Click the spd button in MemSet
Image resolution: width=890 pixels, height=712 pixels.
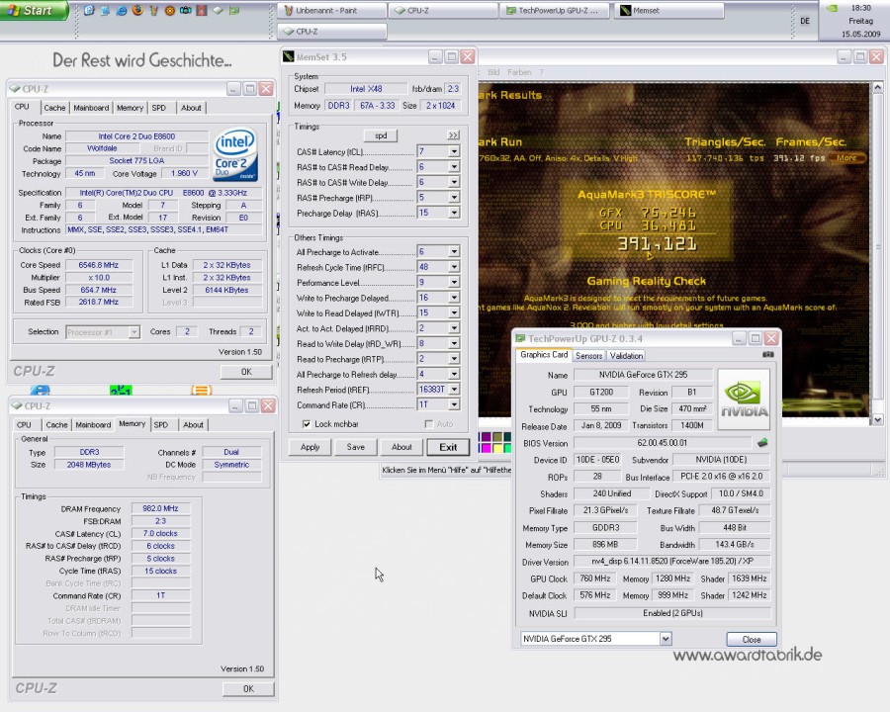pyautogui.click(x=381, y=135)
